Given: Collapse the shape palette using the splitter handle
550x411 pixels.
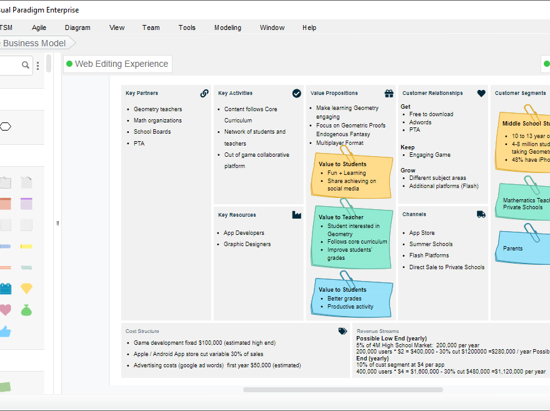Looking at the screenshot, I should tap(57, 222).
